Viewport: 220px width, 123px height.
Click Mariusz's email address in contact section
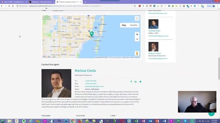pyautogui.click(x=94, y=86)
